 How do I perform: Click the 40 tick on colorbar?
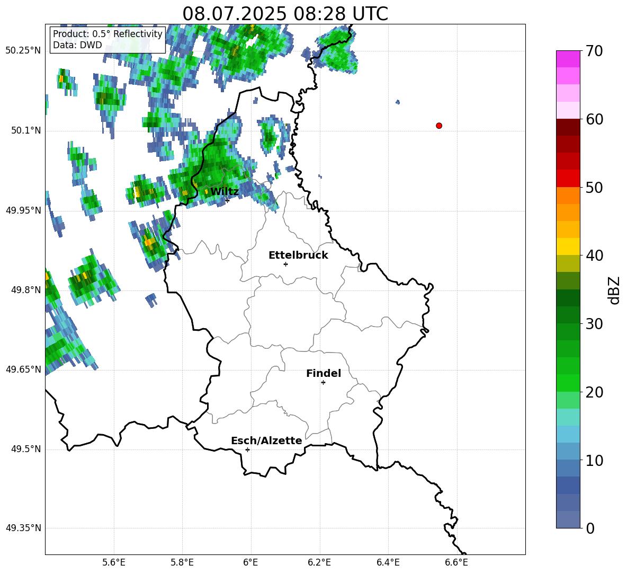pos(594,255)
